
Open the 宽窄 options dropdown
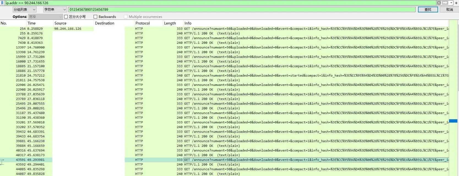point(45,17)
